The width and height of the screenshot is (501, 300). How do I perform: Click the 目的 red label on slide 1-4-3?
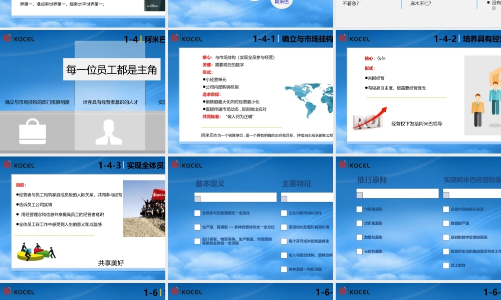pos(21,184)
